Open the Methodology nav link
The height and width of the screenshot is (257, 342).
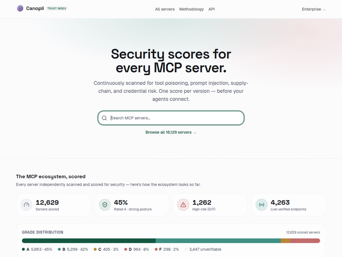coord(191,9)
